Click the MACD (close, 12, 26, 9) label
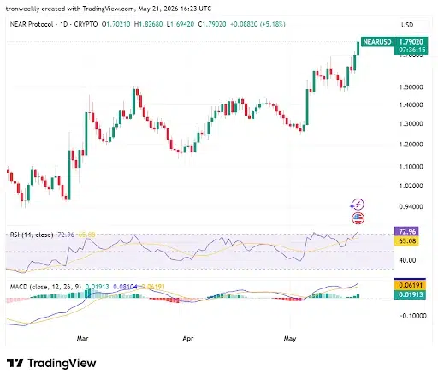438x380 pixels. pos(45,287)
